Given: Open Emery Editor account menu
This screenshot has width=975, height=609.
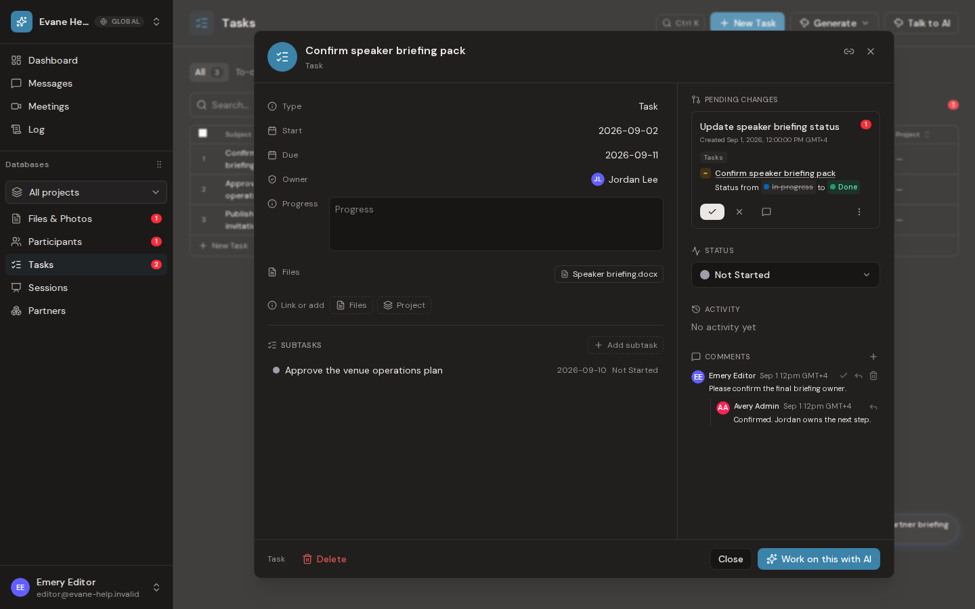Looking at the screenshot, I should 86,587.
